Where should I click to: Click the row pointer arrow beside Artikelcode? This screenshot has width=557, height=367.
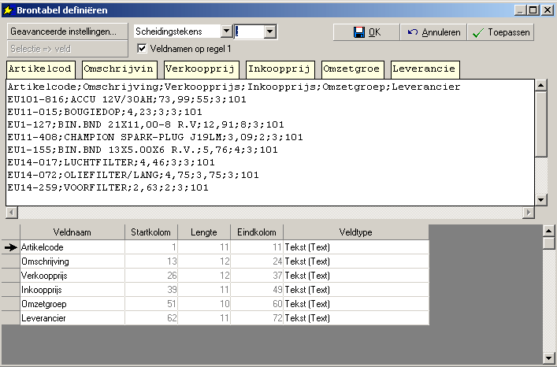pyautogui.click(x=10, y=247)
